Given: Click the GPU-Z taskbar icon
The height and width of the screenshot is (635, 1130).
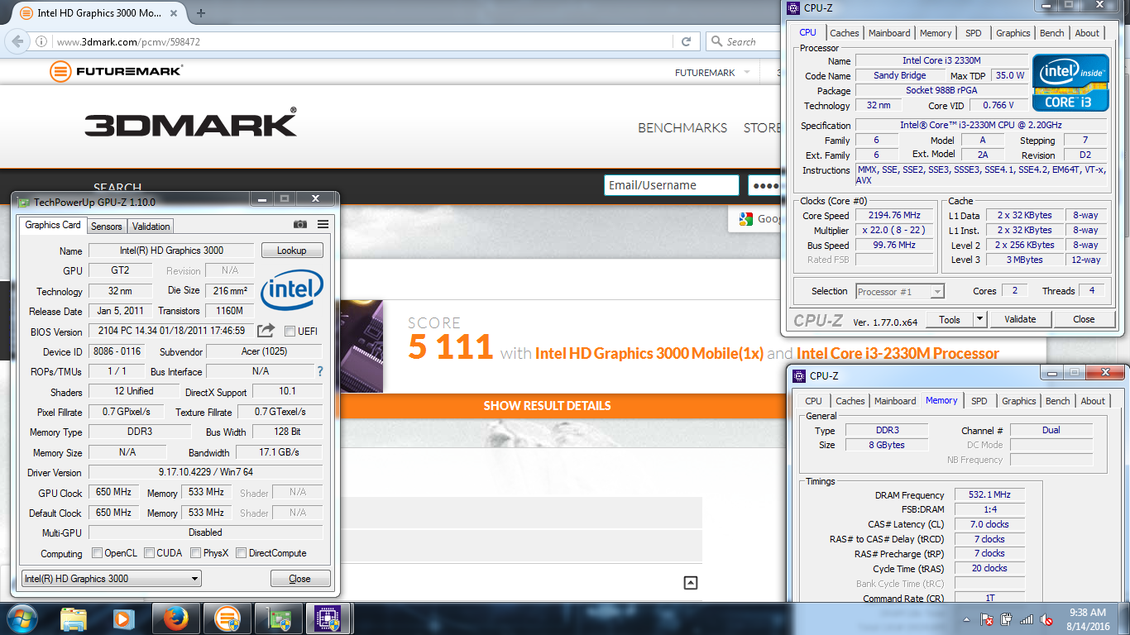Looking at the screenshot, I should [278, 618].
